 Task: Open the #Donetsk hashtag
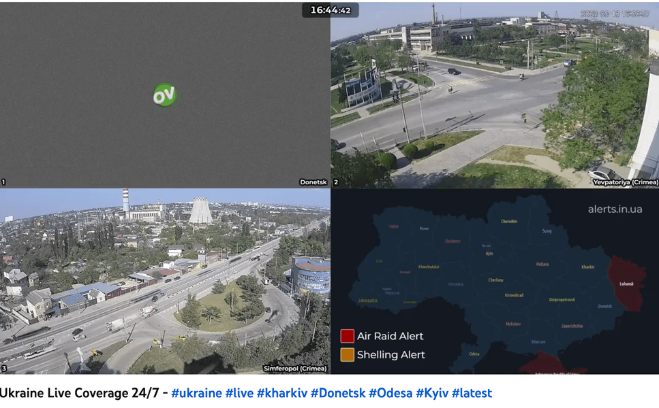coord(338,393)
